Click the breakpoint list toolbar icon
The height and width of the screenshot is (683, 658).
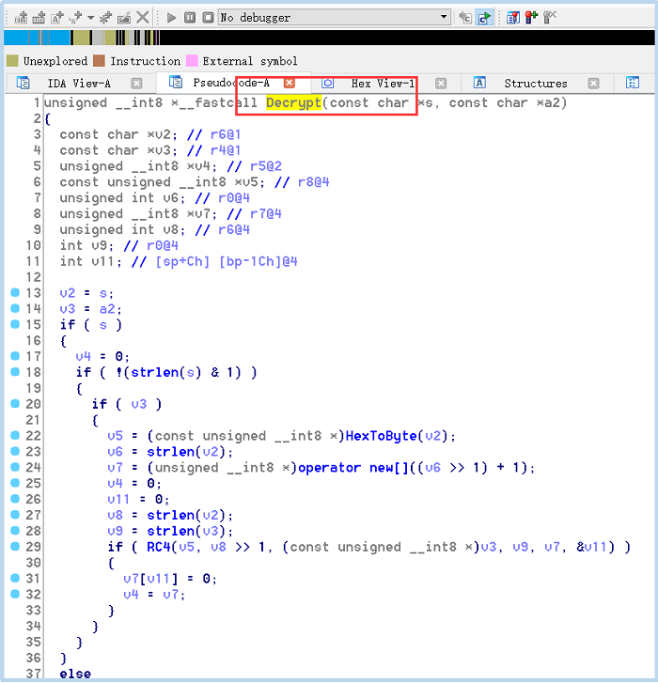(513, 18)
